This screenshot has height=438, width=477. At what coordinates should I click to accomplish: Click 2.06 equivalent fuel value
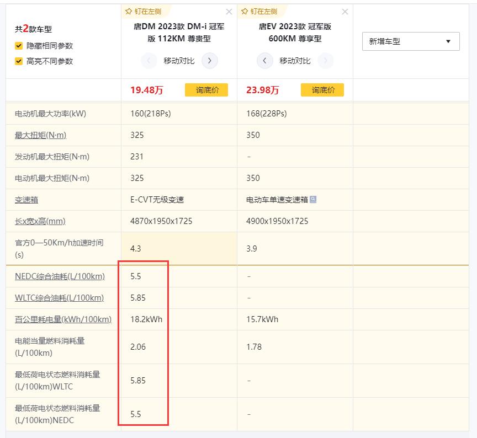click(138, 347)
